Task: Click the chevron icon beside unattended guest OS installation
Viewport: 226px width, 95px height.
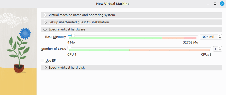Action: pos(46,22)
